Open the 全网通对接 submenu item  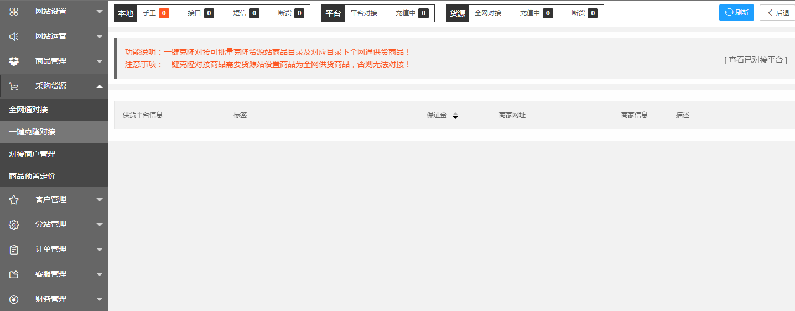pos(28,110)
